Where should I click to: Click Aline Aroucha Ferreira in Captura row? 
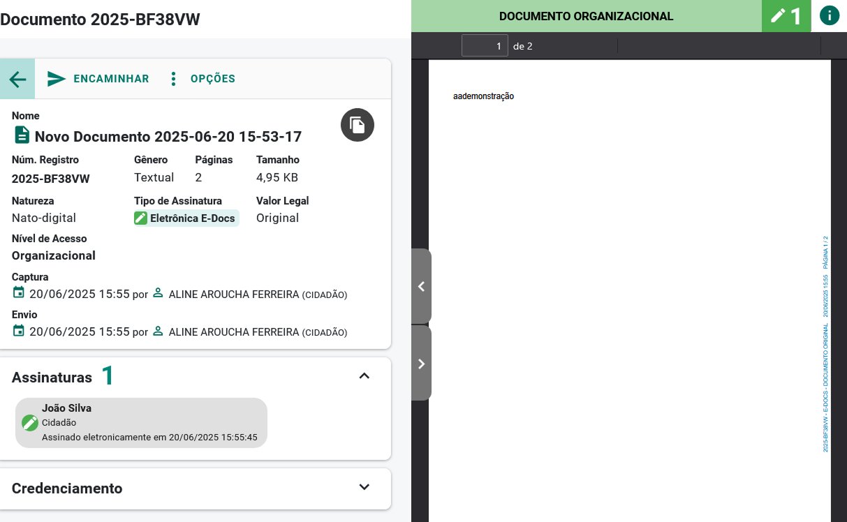234,294
